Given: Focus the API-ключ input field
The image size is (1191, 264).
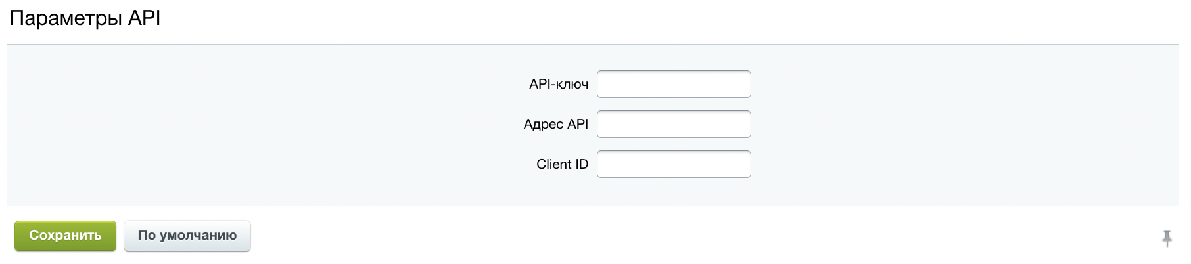Looking at the screenshot, I should click(674, 84).
